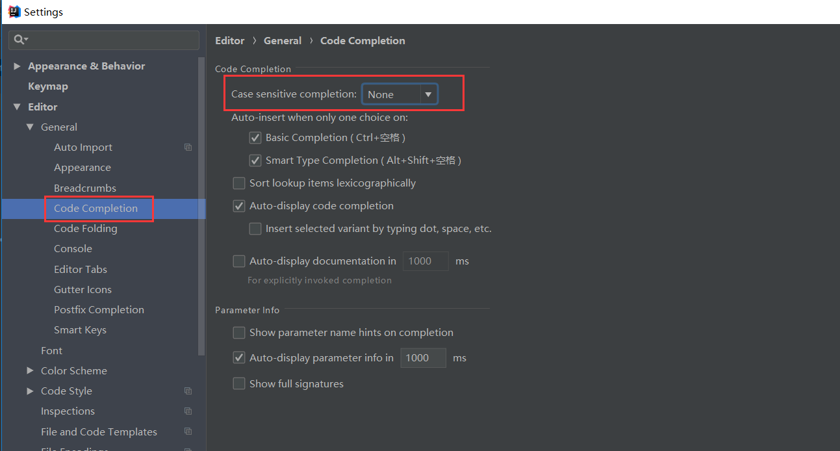Open the Case sensitive completion dropdown
This screenshot has width=840, height=451.
tap(400, 94)
